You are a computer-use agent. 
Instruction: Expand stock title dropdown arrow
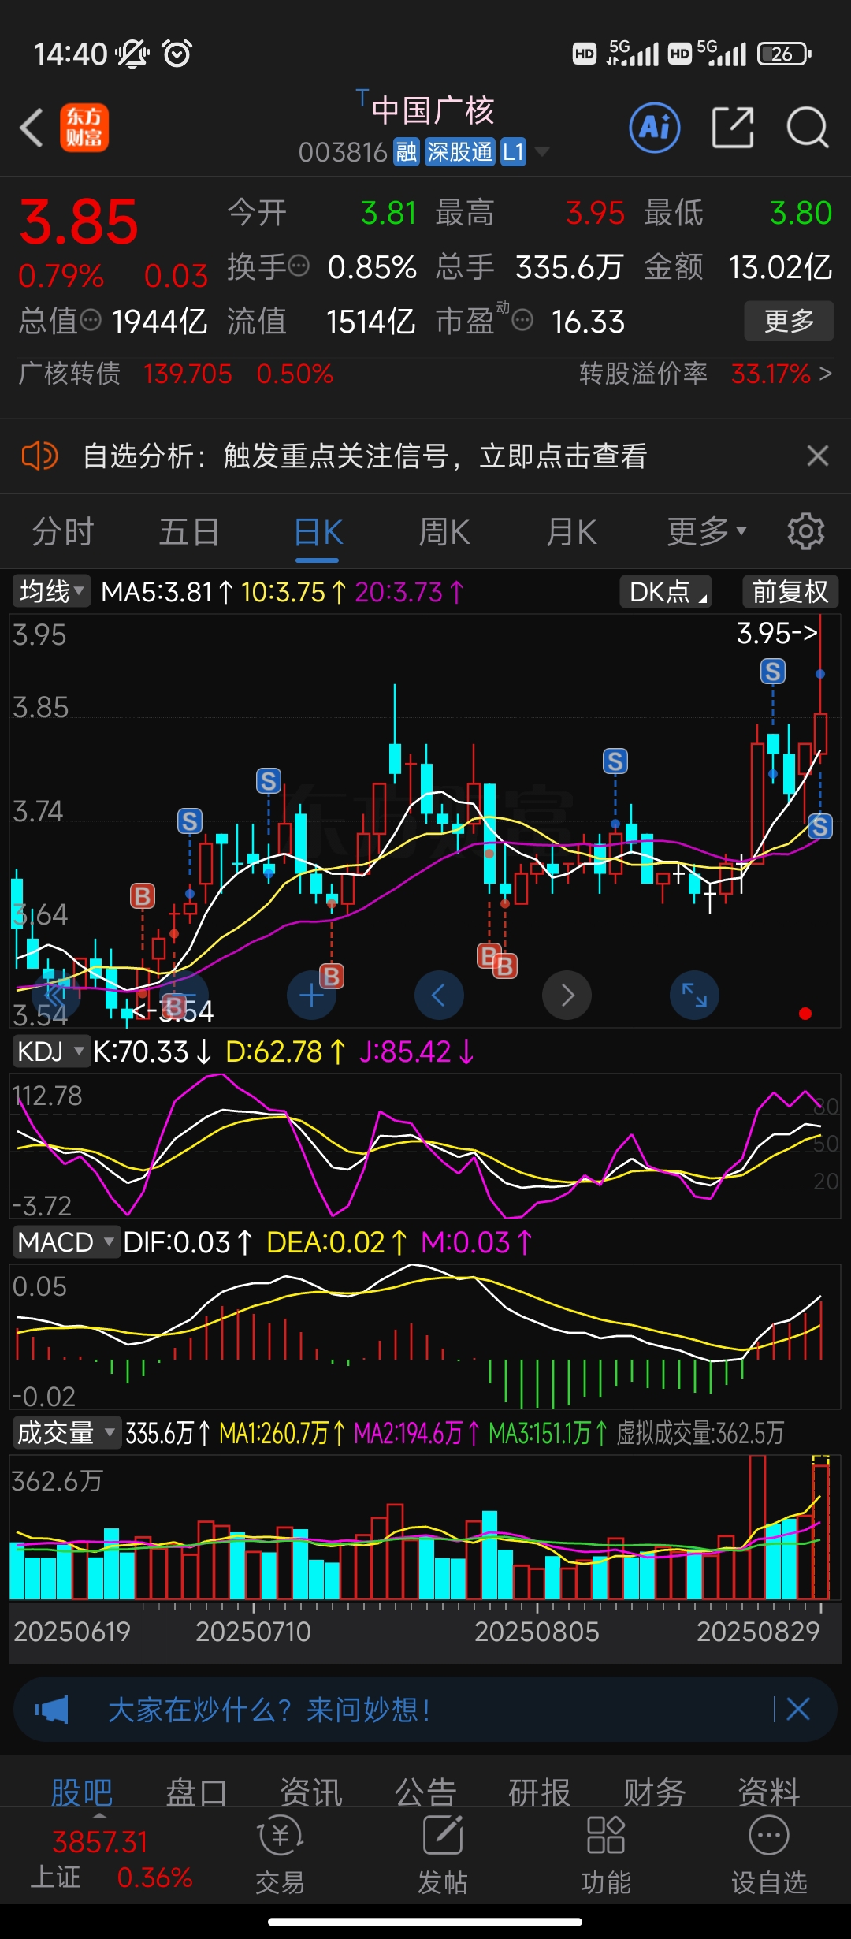pyautogui.click(x=542, y=151)
